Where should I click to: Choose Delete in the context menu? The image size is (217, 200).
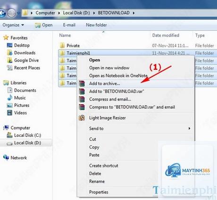(95, 174)
